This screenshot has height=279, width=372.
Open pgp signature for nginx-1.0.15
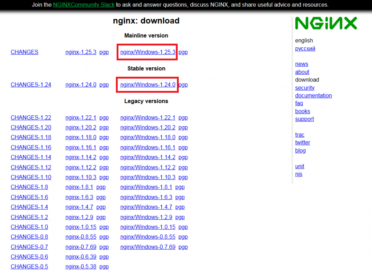point(104,227)
